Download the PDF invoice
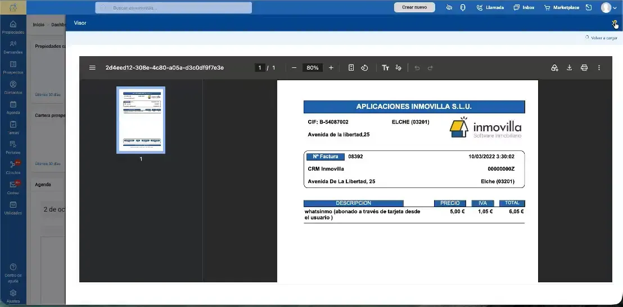The image size is (623, 307). (570, 68)
